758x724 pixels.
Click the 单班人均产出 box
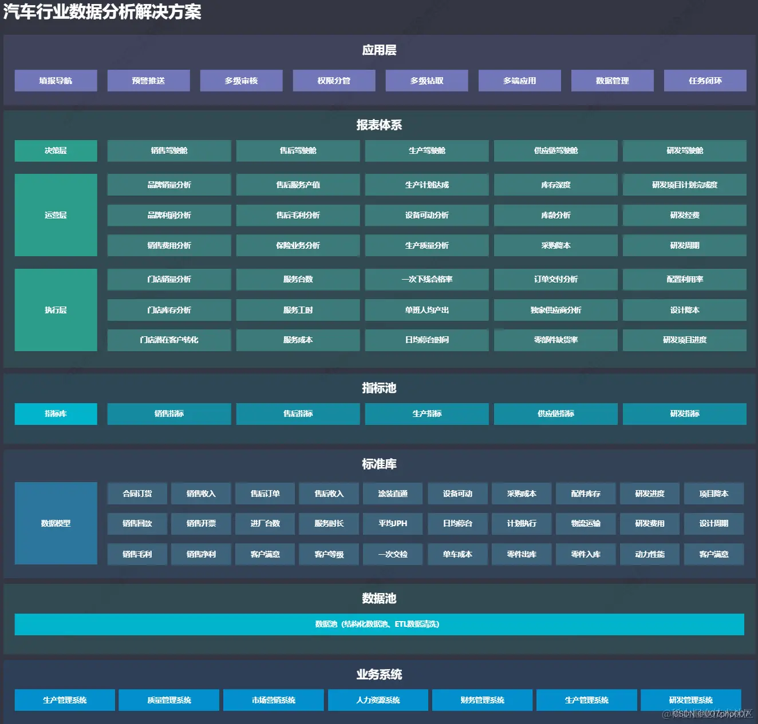click(427, 310)
